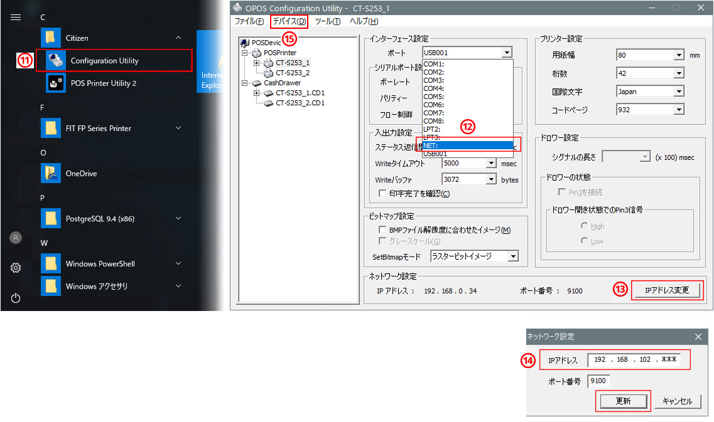This screenshot has width=714, height=422.
Task: Expand the CT-S253_1 tree node
Action: 256,63
